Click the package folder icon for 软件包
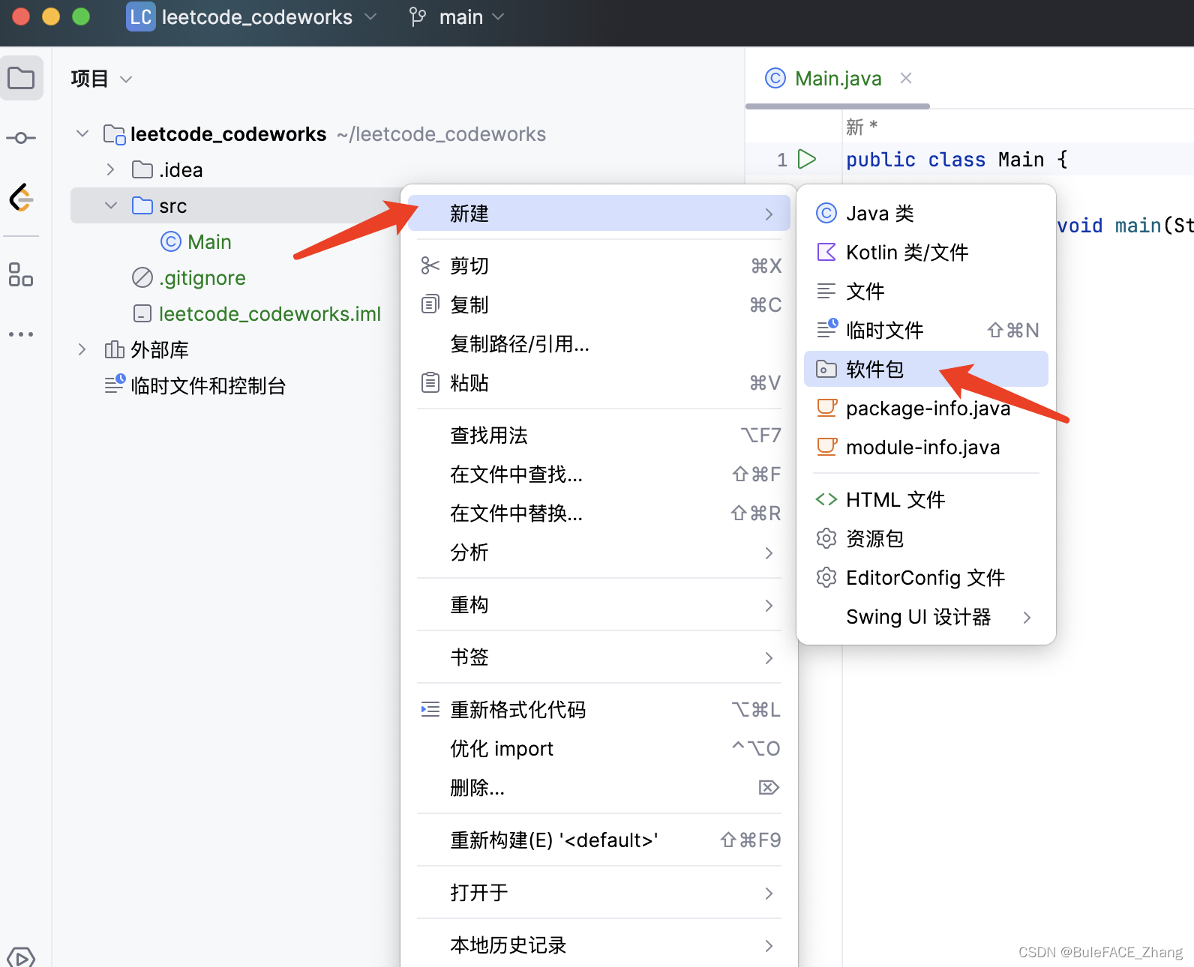Viewport: 1194px width, 967px height. coord(826,369)
